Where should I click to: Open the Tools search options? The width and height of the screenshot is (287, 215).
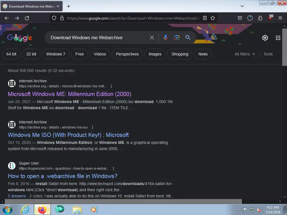[x=268, y=54]
